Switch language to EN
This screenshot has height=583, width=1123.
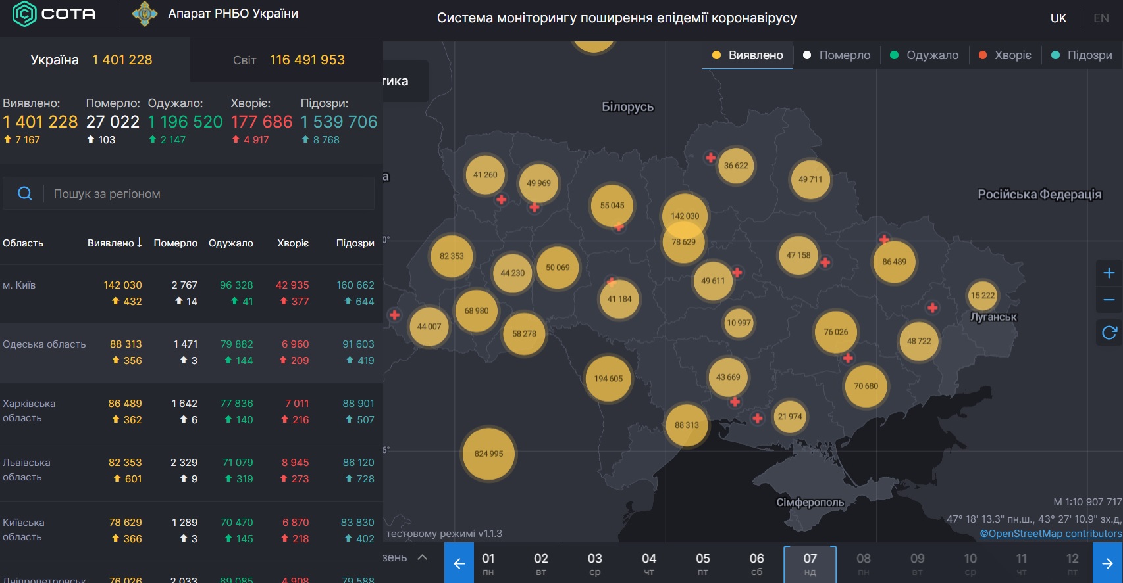(x=1101, y=18)
